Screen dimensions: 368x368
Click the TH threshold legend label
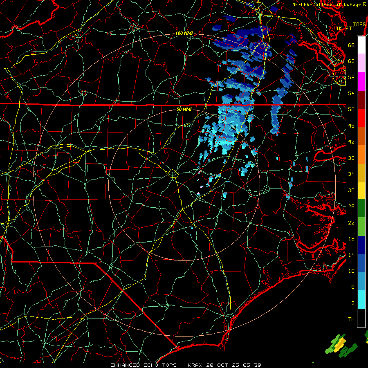[x=351, y=319]
